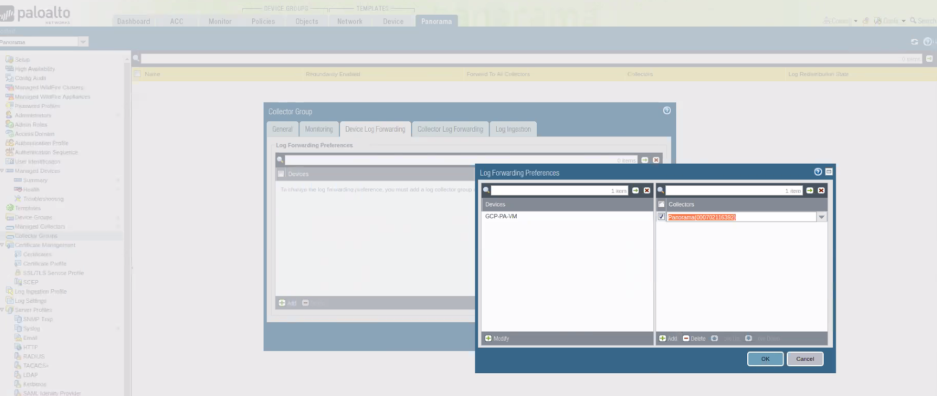Open the Config dropdown arrow
Viewport: 937px width, 396px height.
coord(903,21)
